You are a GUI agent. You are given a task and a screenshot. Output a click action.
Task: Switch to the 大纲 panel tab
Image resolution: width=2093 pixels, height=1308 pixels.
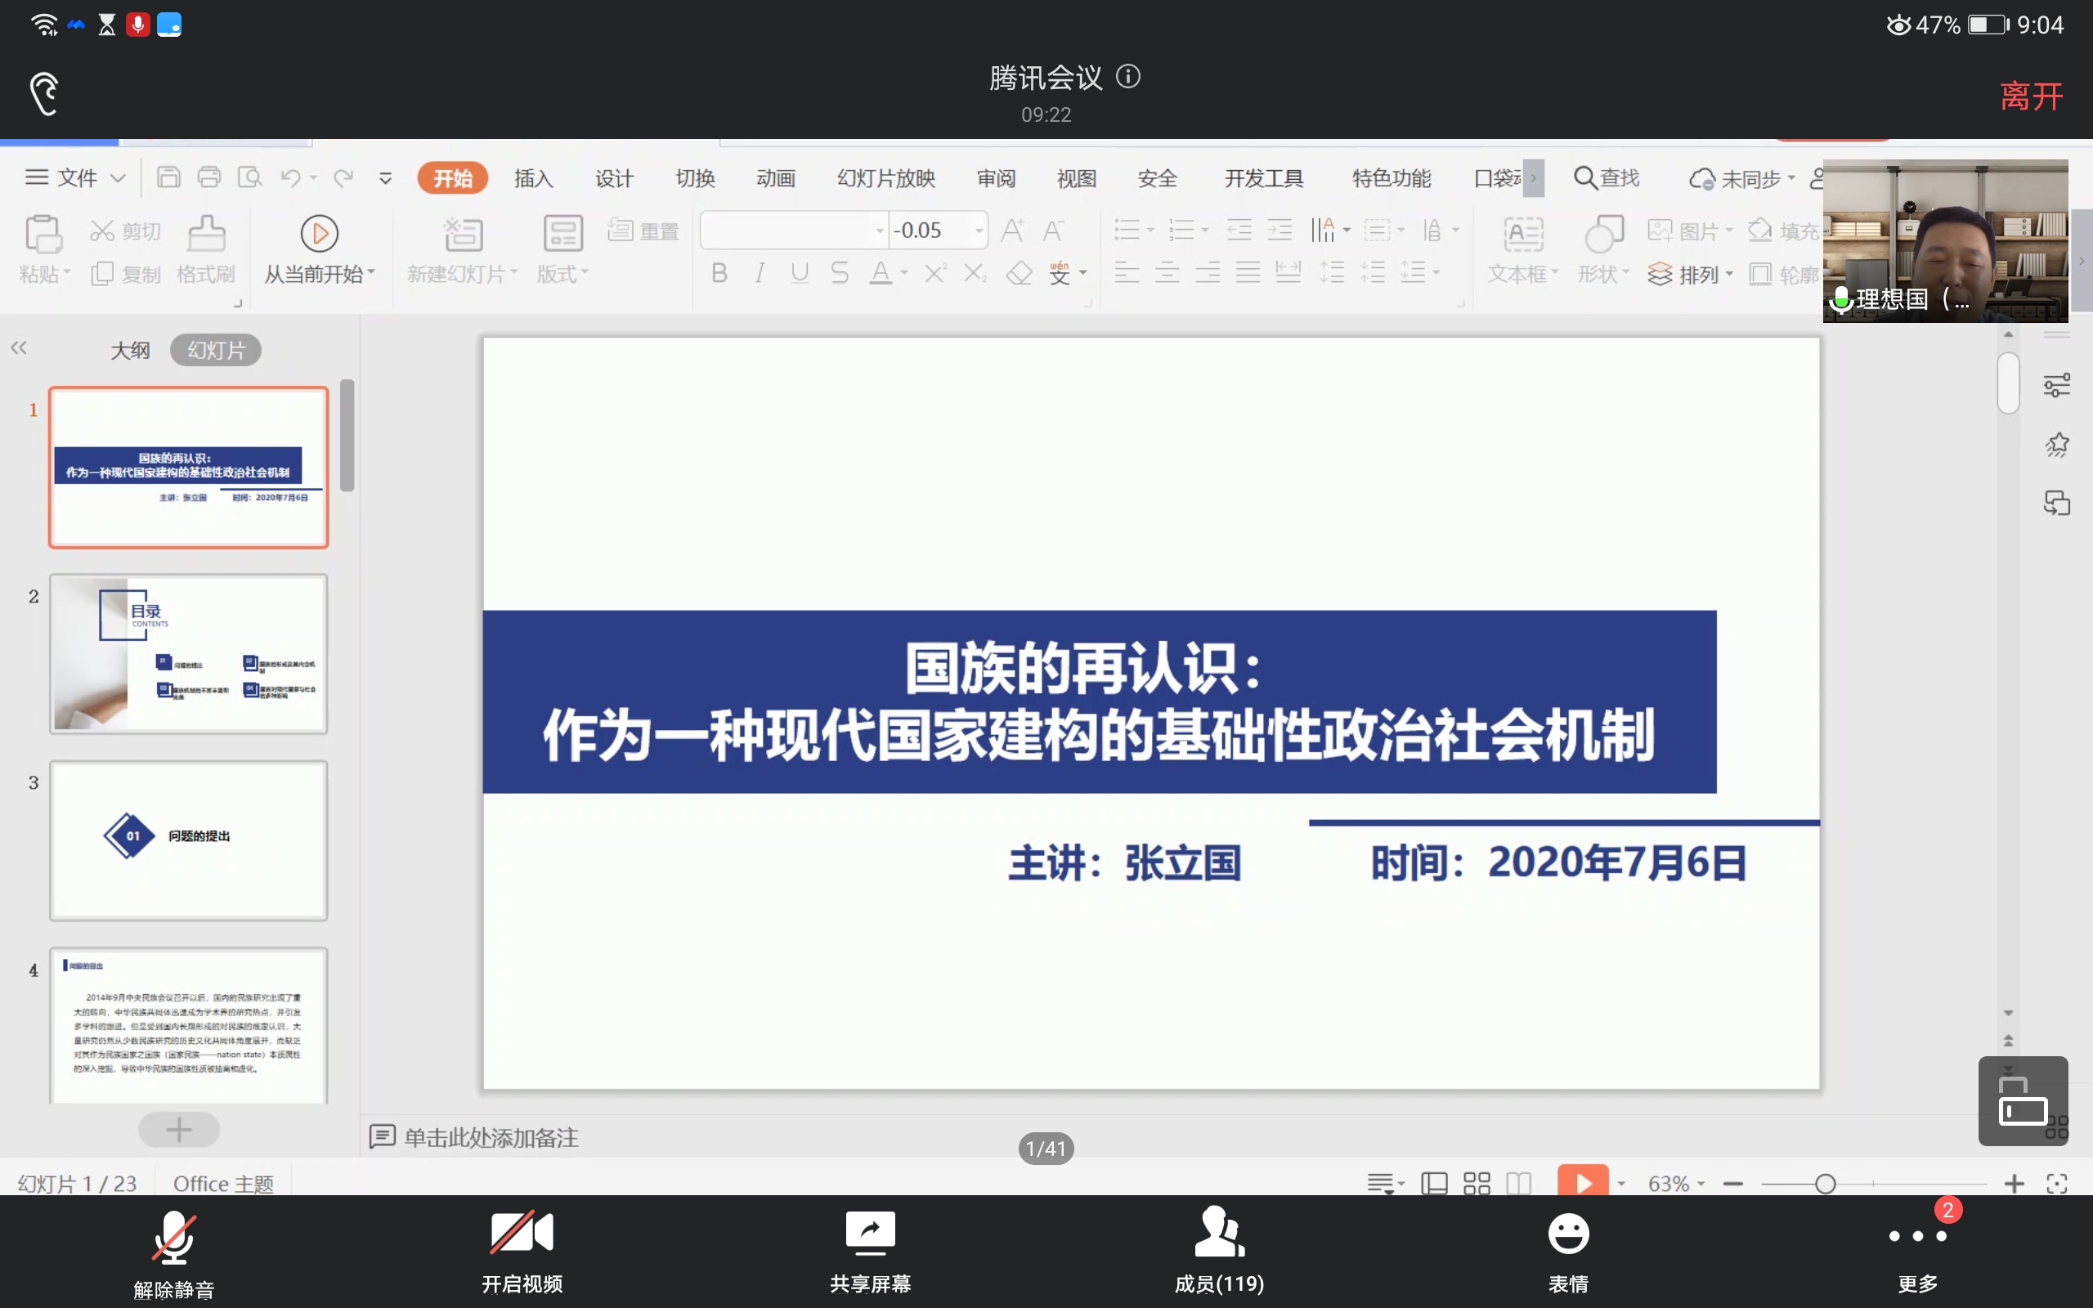130,351
